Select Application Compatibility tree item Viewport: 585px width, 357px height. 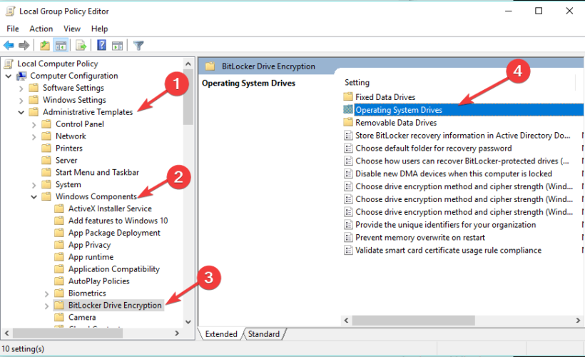[114, 269]
